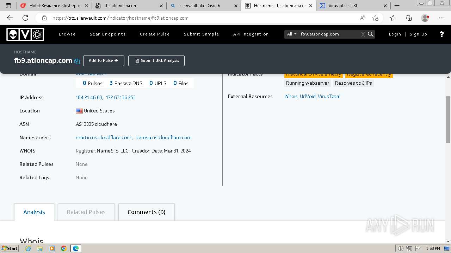Open Scan Endpoints in the navigation
The width and height of the screenshot is (451, 253).
[x=108, y=34]
